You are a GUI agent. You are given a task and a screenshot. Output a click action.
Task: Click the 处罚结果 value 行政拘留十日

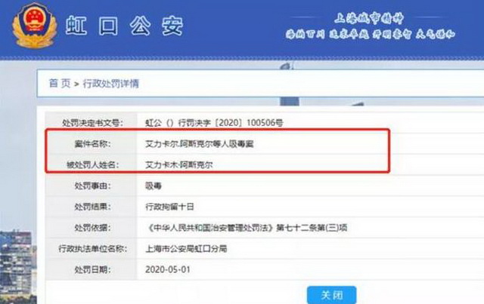pos(169,207)
